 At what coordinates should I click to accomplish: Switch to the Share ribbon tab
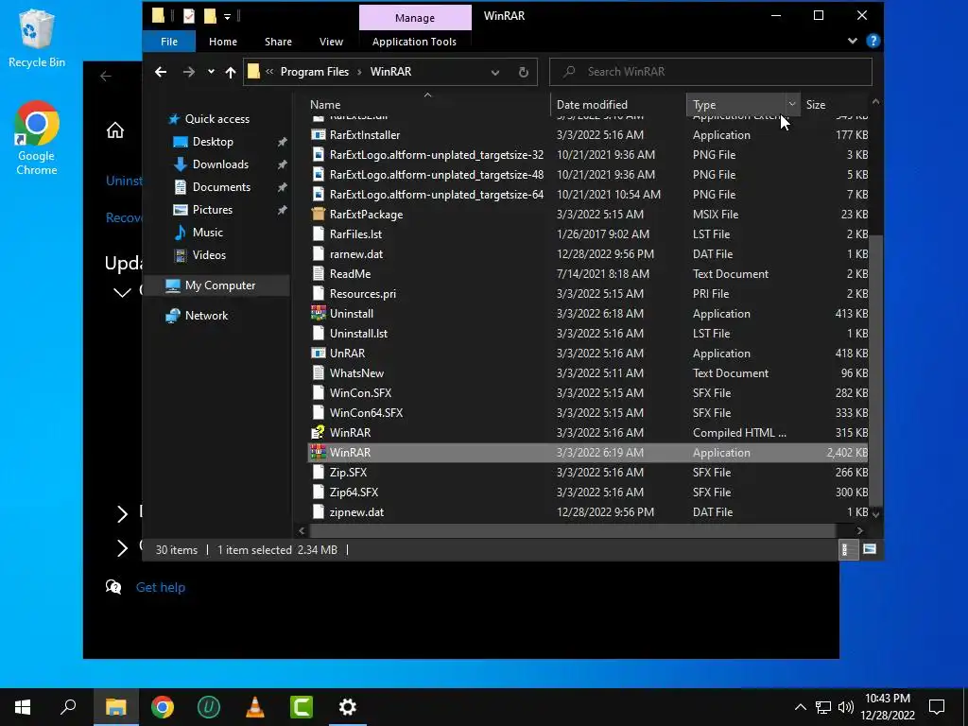[x=278, y=42]
